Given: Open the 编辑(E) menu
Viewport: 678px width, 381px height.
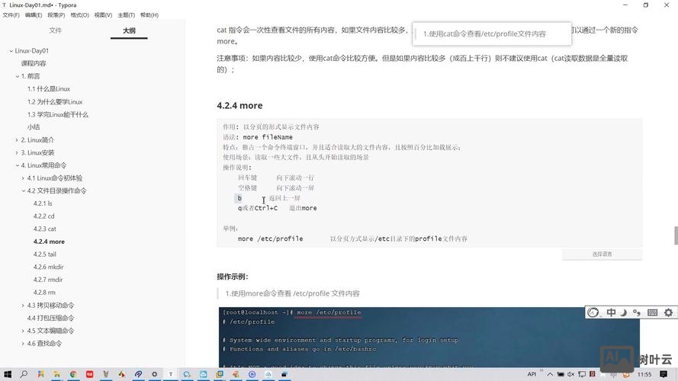Looking at the screenshot, I should click(x=34, y=14).
